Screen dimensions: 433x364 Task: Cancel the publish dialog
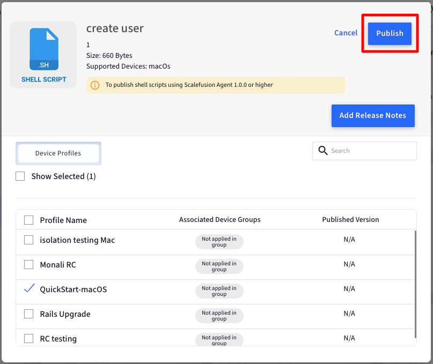click(x=346, y=33)
